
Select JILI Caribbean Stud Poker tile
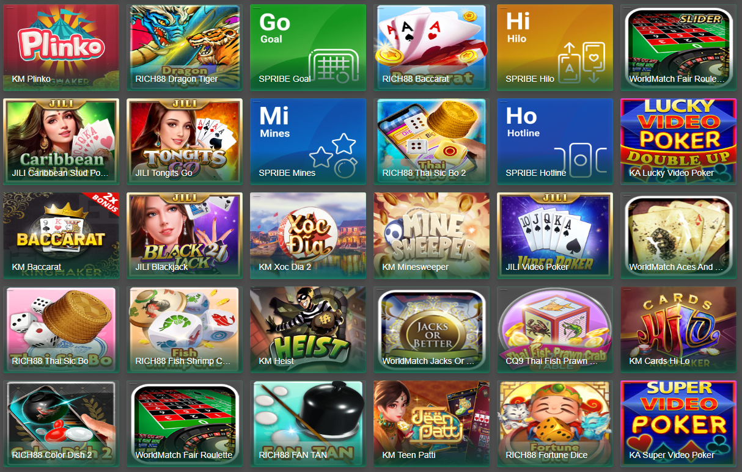click(x=61, y=142)
